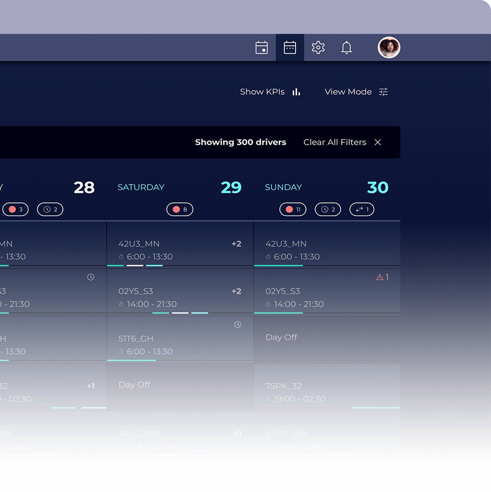Open the settings gear icon
Viewport: 491px width, 492px height.
click(x=318, y=48)
